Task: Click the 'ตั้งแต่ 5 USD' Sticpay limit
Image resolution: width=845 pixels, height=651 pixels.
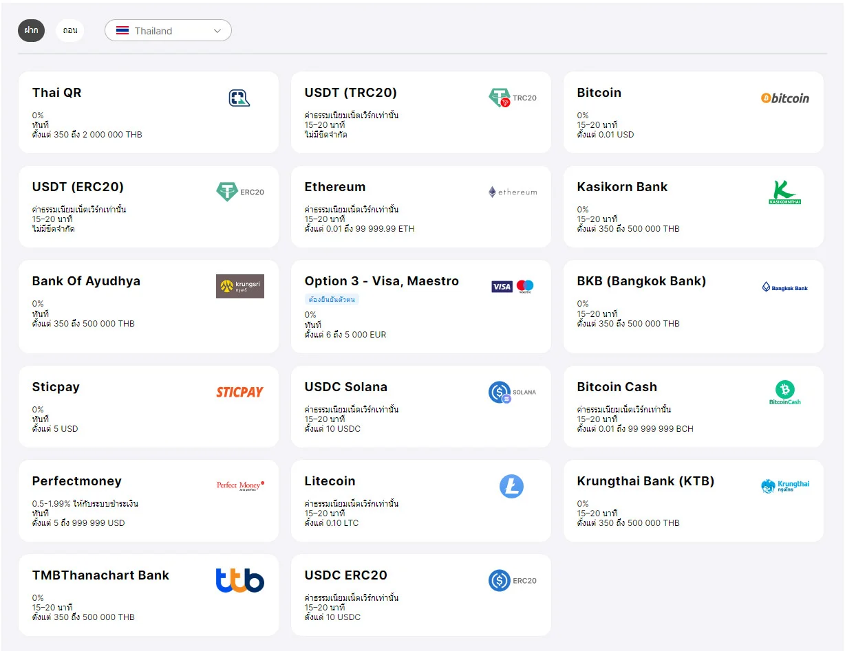Action: coord(55,429)
